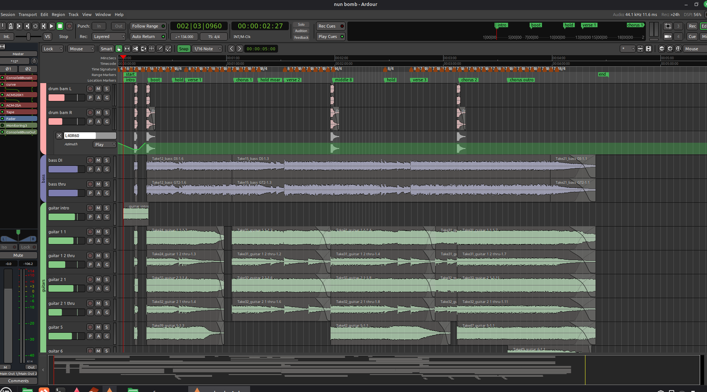Open the Layered record mode dropdown
Screen dimensions: 707x392
109,37
